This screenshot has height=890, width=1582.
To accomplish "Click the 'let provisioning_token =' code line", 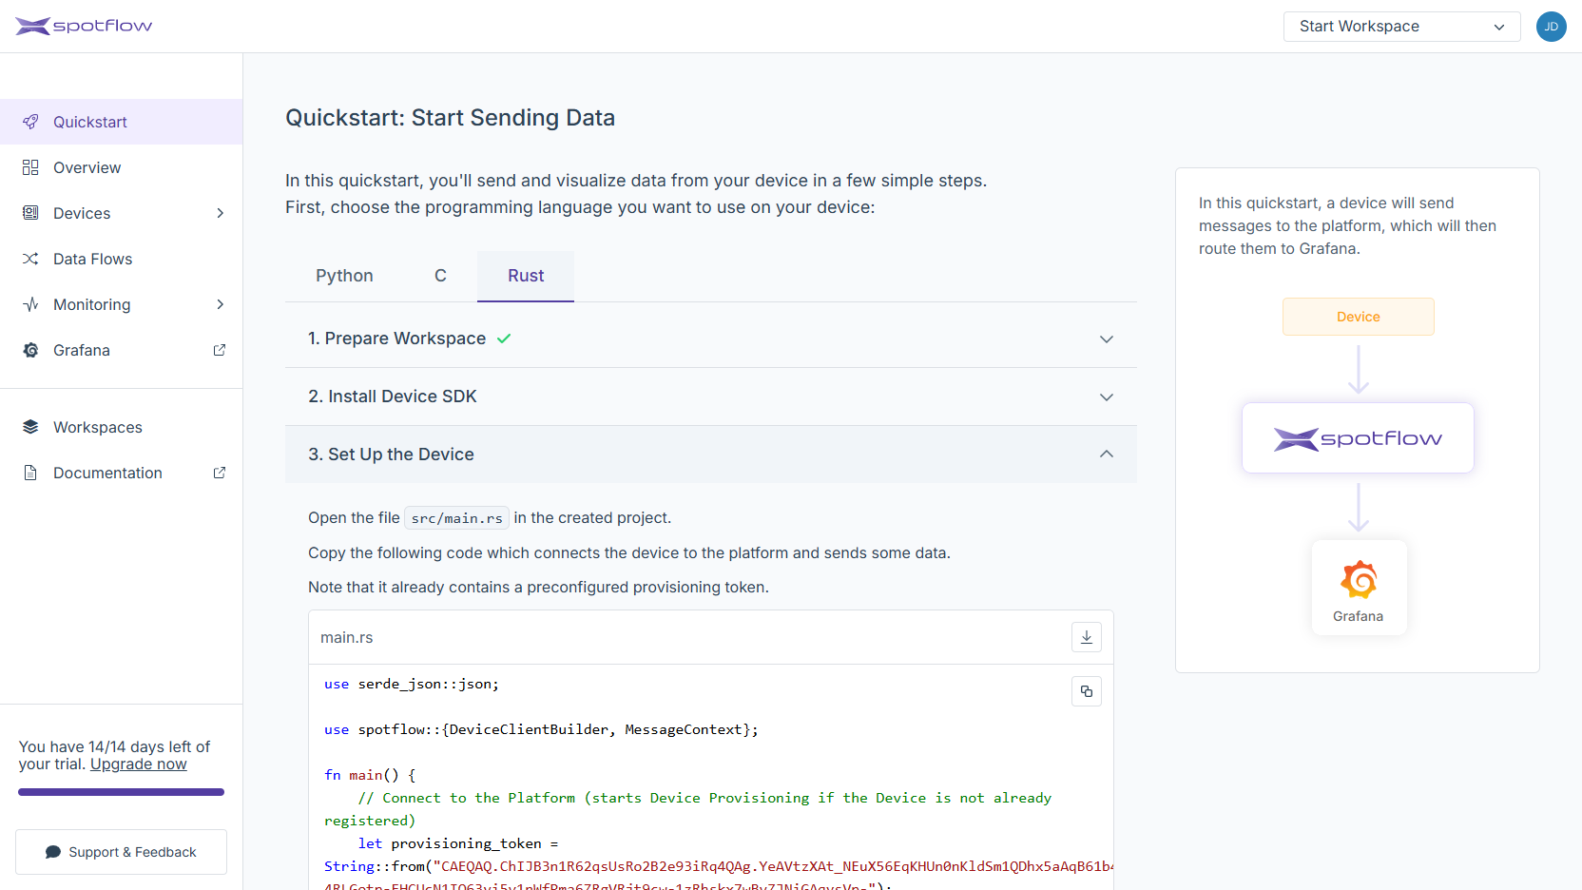I will (x=458, y=843).
